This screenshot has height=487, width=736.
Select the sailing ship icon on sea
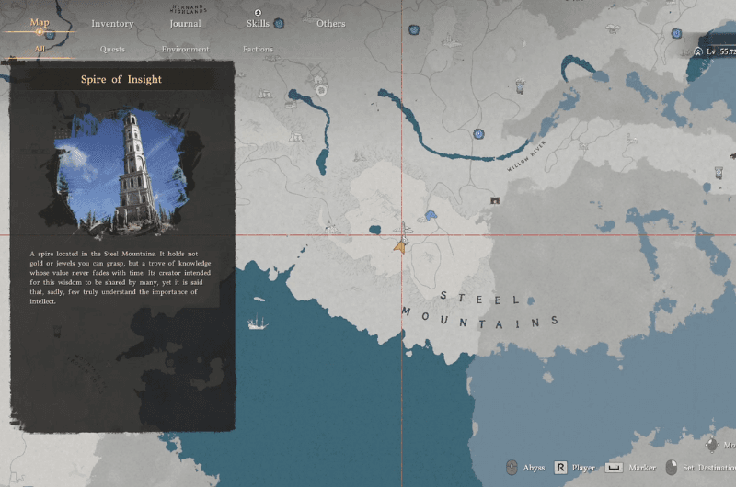pyautogui.click(x=257, y=323)
